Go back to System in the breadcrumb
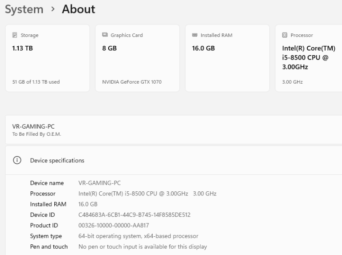 click(24, 9)
